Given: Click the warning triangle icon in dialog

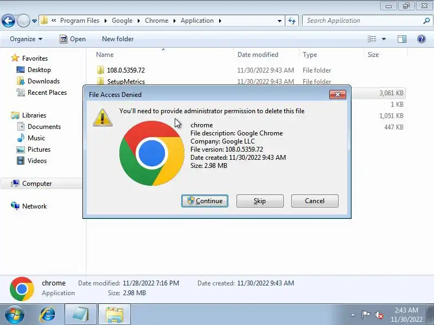Looking at the screenshot, I should point(103,117).
